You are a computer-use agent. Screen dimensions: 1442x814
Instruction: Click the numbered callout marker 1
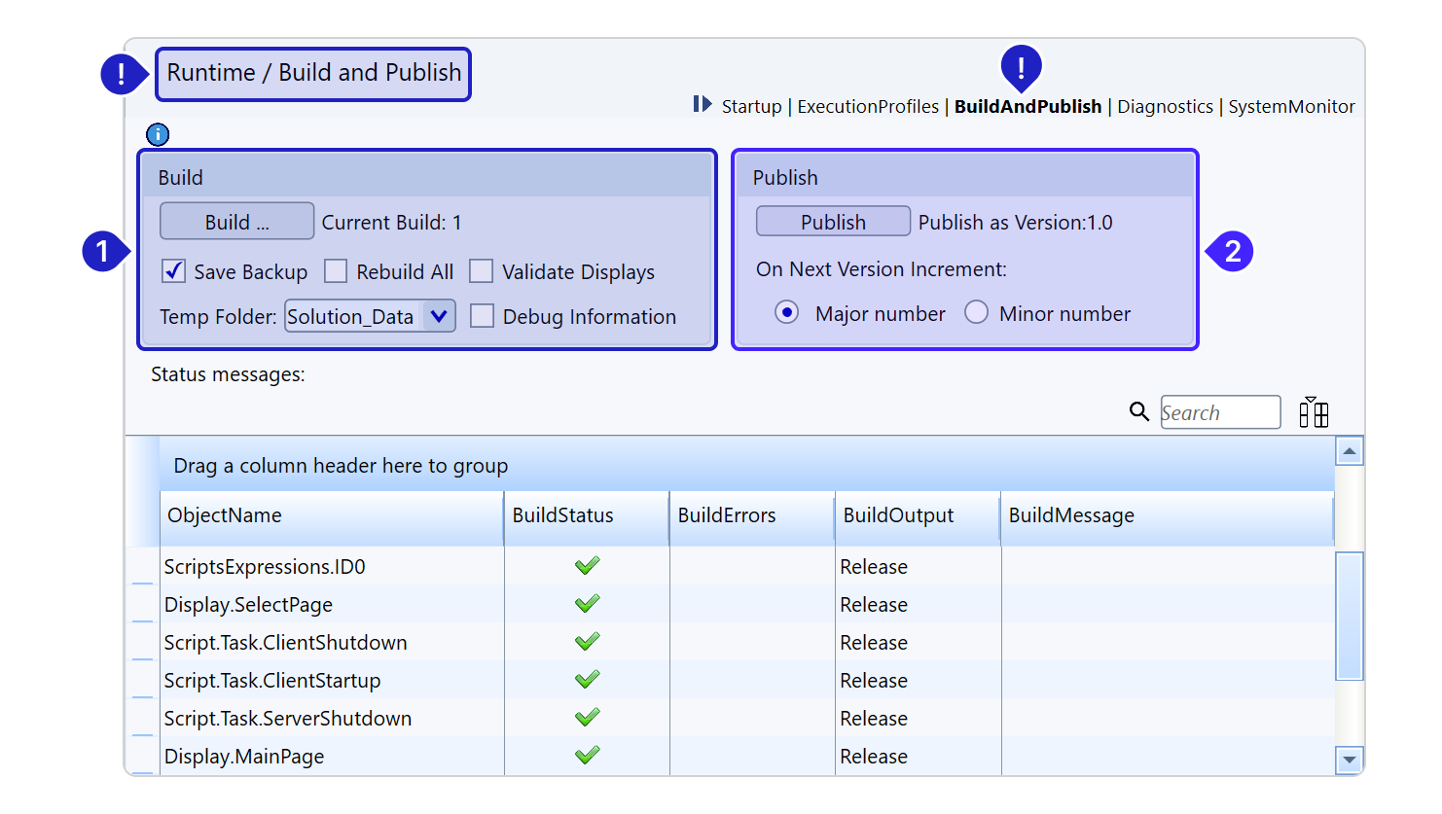tap(103, 252)
